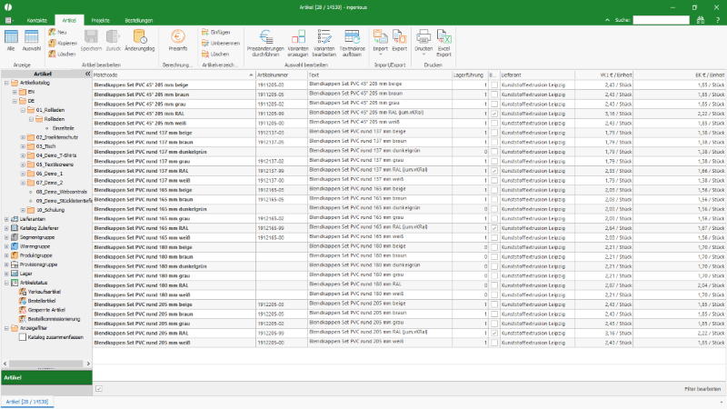Image resolution: width=727 pixels, height=409 pixels.
Task: Collapse the DE folder node
Action: (15, 101)
